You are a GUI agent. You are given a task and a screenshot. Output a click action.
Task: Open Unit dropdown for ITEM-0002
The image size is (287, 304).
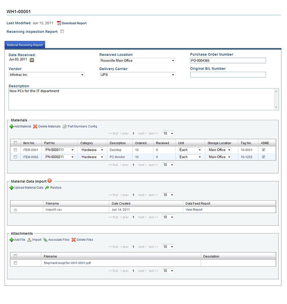click(x=190, y=157)
